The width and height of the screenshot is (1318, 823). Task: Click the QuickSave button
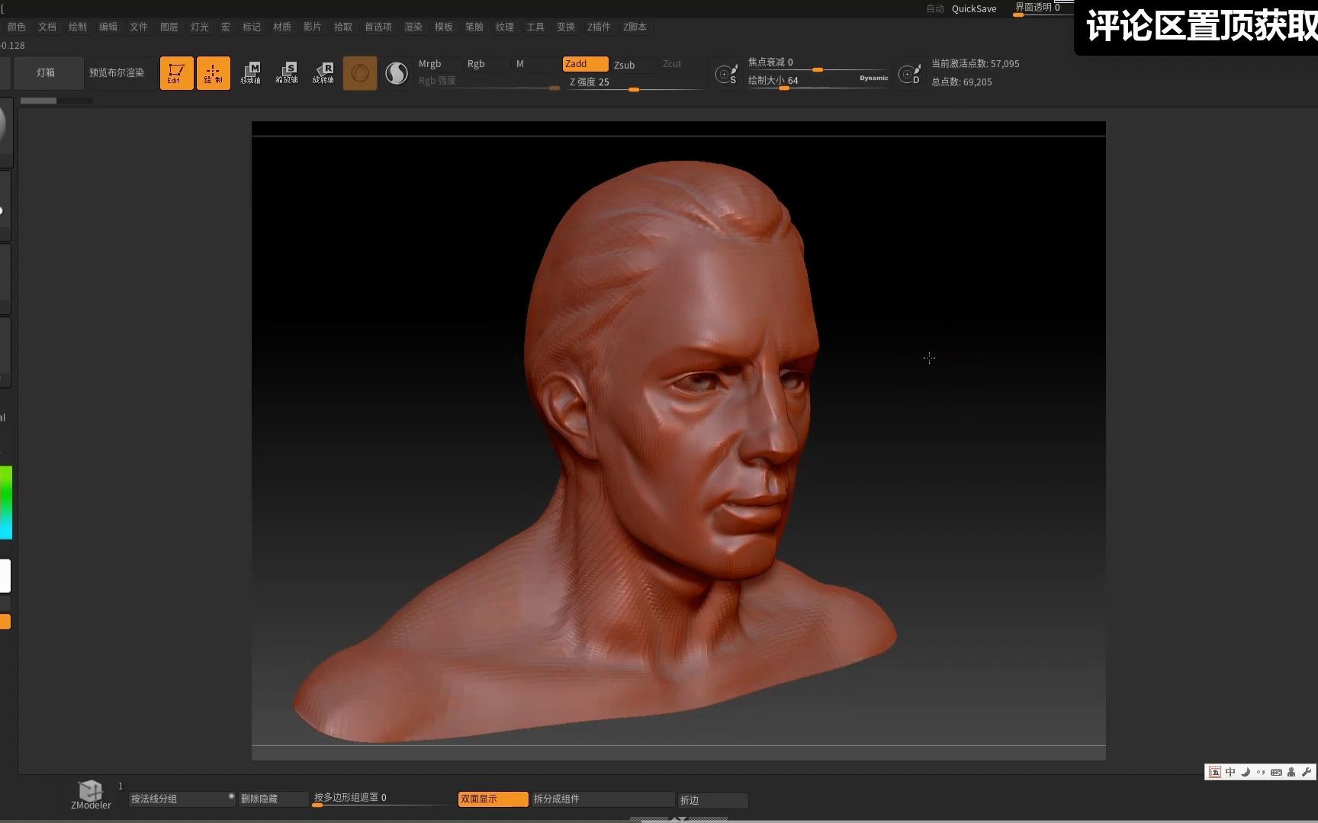click(973, 8)
